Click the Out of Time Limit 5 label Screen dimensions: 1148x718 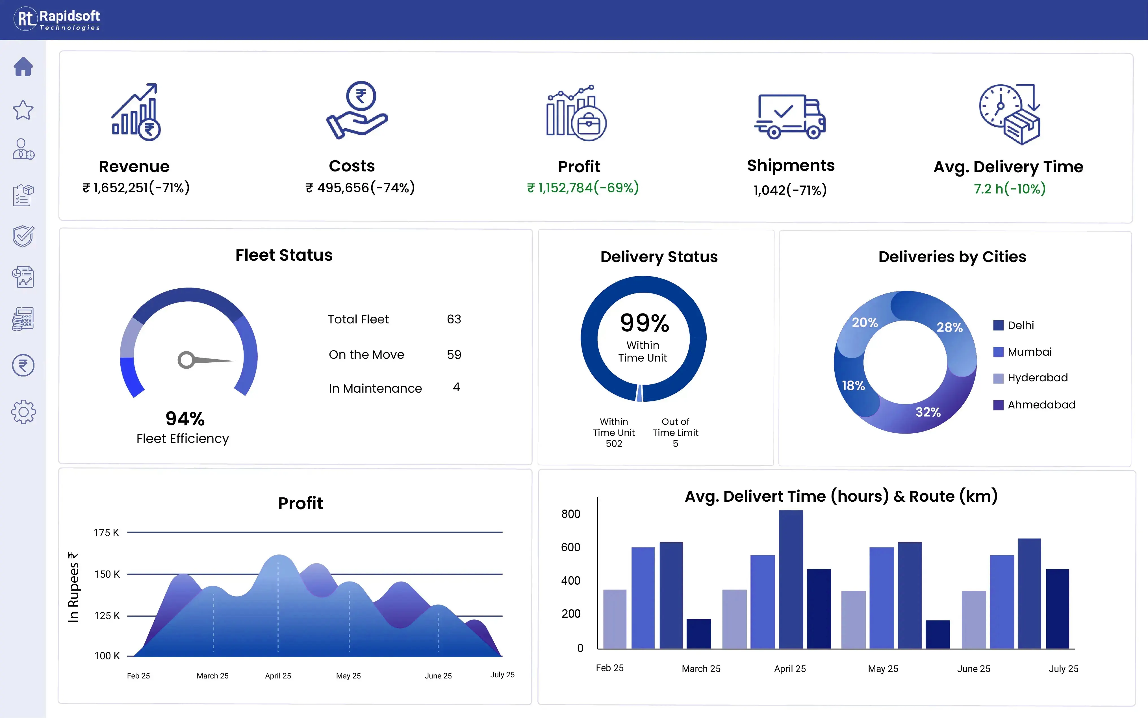point(675,433)
